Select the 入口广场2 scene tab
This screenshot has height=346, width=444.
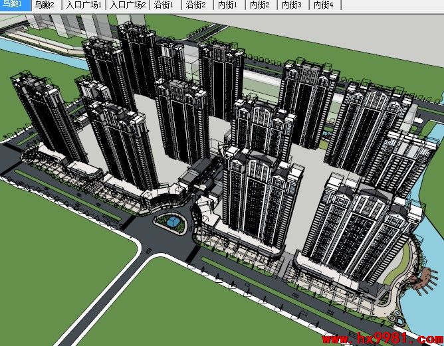click(x=128, y=5)
